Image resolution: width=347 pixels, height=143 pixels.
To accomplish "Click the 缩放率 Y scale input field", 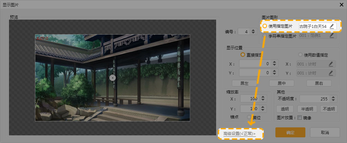I will (250, 109).
